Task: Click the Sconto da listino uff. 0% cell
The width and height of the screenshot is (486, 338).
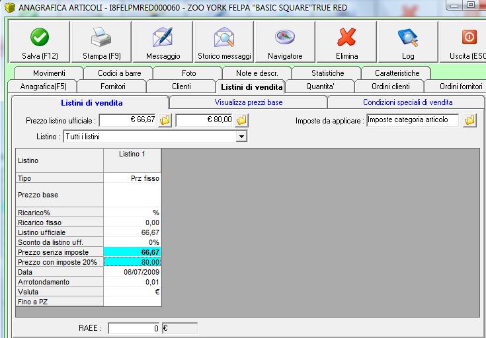Action: tap(132, 242)
